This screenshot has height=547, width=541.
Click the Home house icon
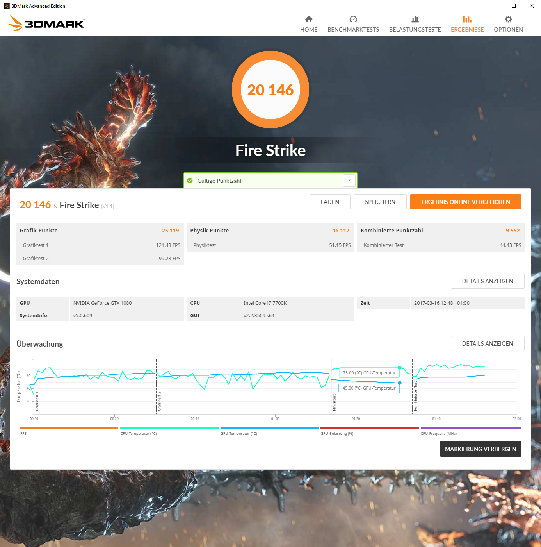(309, 19)
